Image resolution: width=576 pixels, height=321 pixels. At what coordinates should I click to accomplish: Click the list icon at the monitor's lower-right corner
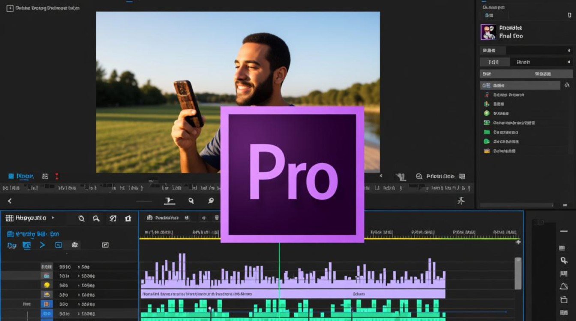462,176
